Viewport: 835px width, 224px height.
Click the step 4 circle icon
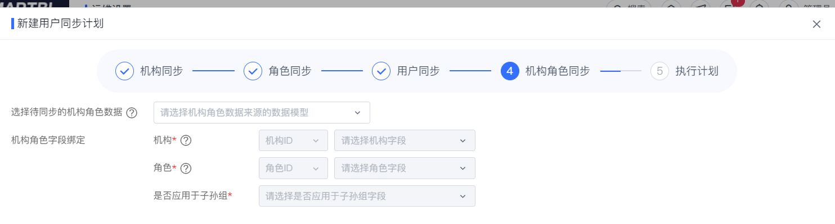(510, 71)
